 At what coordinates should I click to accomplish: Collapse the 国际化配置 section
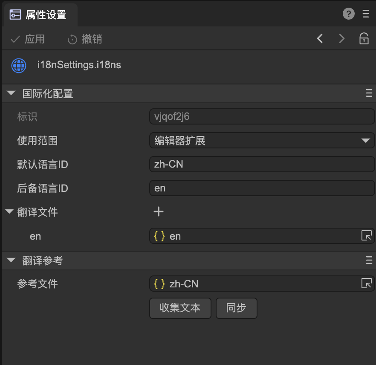pyautogui.click(x=12, y=93)
